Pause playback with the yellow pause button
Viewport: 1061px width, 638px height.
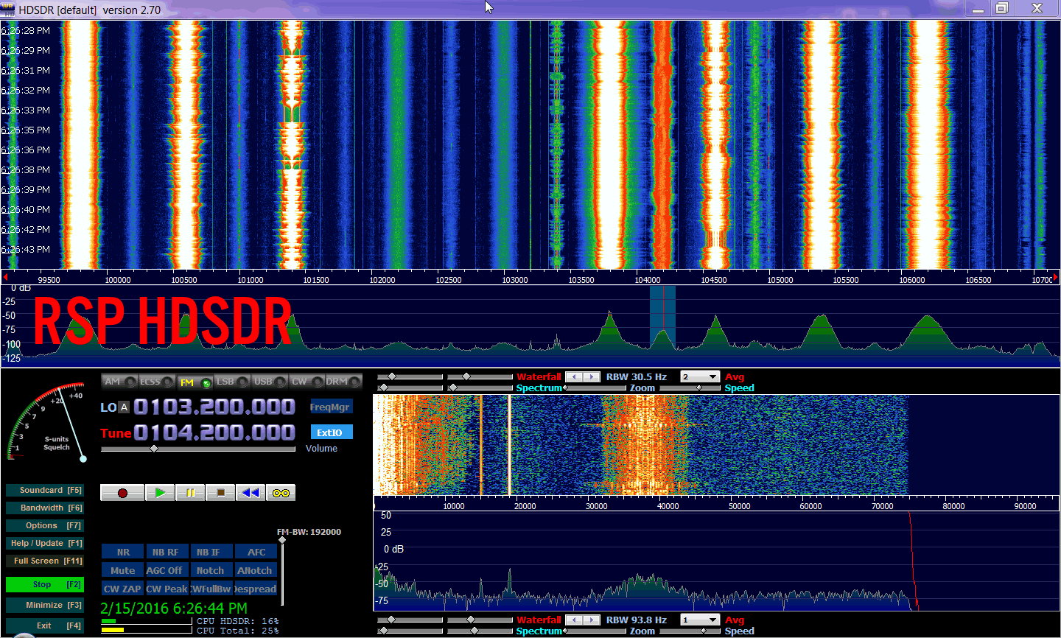[x=190, y=493]
